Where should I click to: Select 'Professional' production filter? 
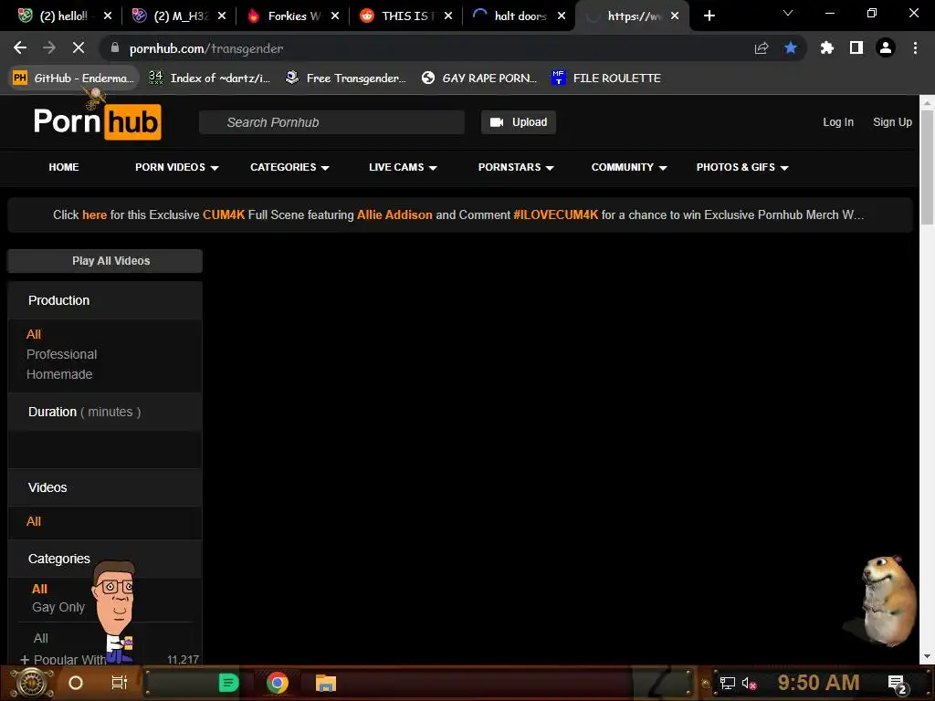click(61, 355)
